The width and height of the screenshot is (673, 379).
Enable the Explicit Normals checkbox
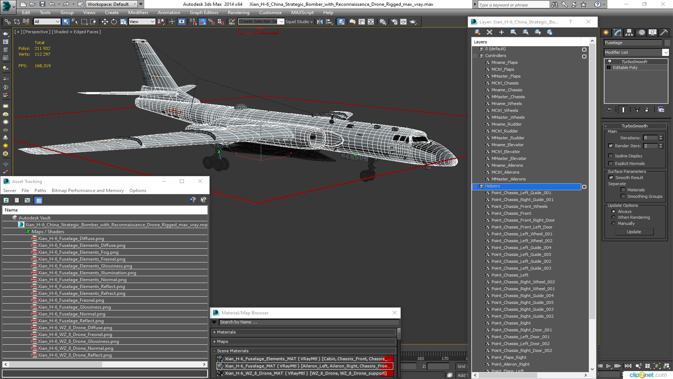611,164
